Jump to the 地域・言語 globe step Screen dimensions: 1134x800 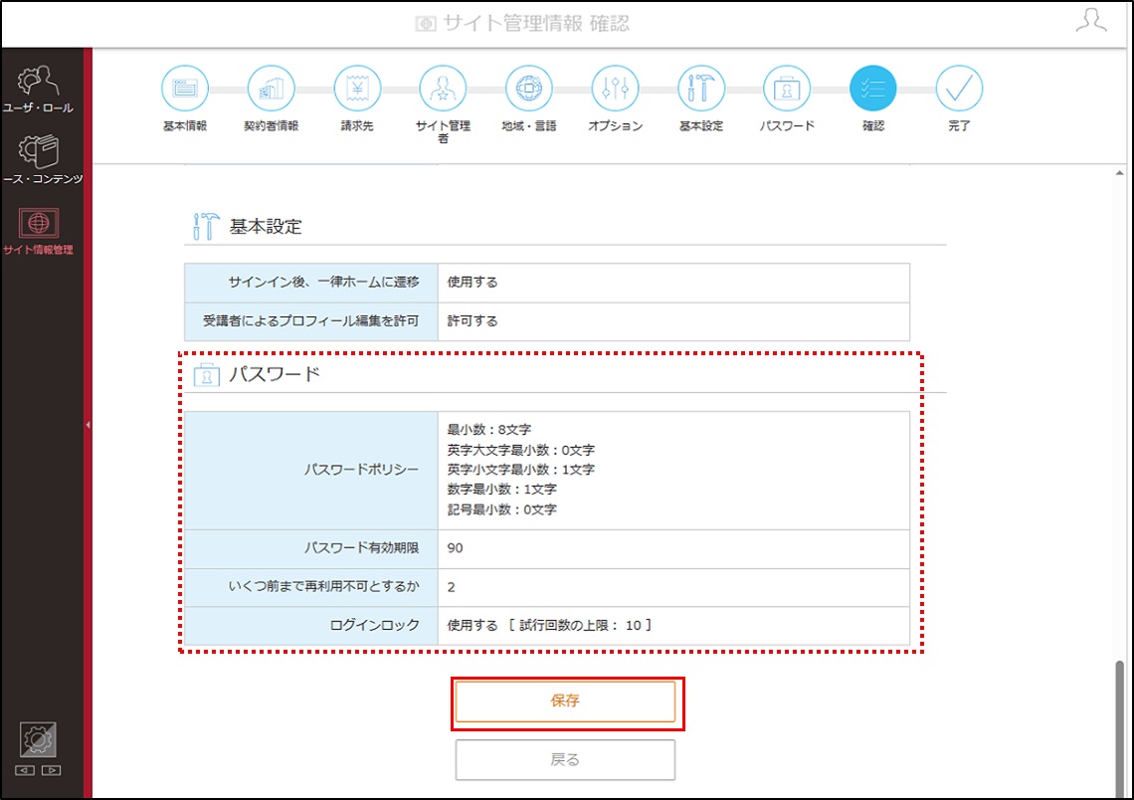click(x=529, y=89)
